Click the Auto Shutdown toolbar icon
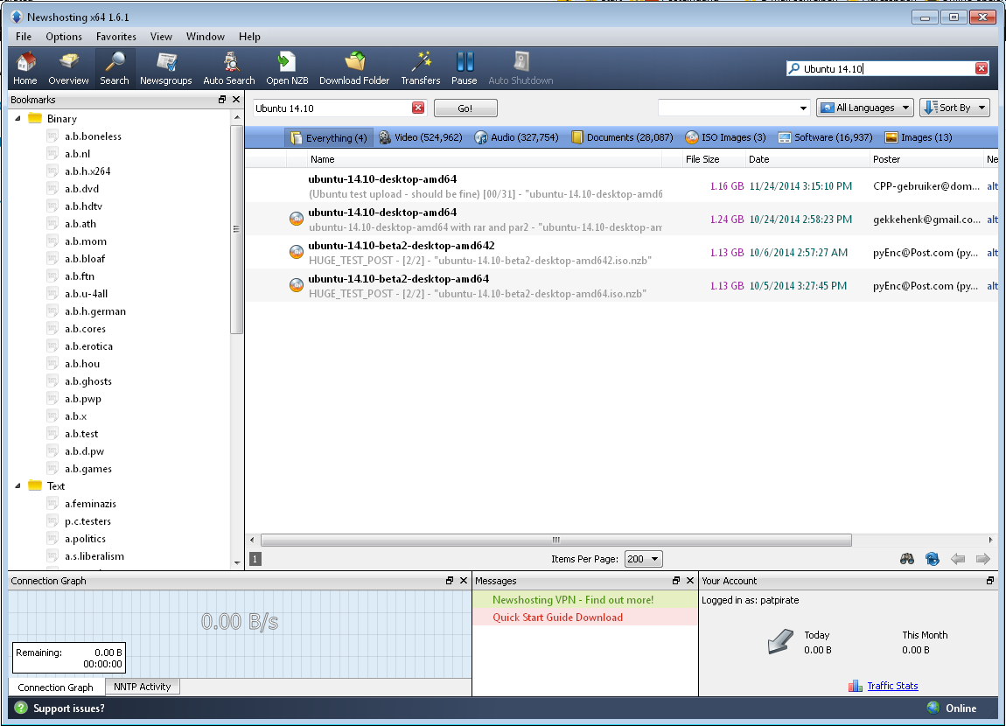 521,68
